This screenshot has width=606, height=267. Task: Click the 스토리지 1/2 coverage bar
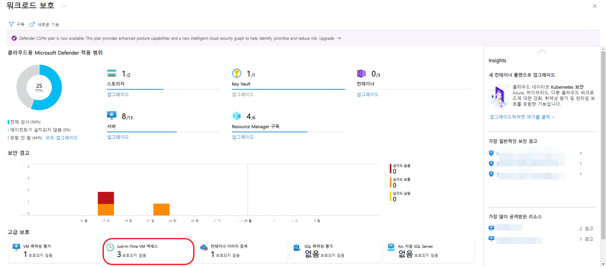click(x=164, y=89)
